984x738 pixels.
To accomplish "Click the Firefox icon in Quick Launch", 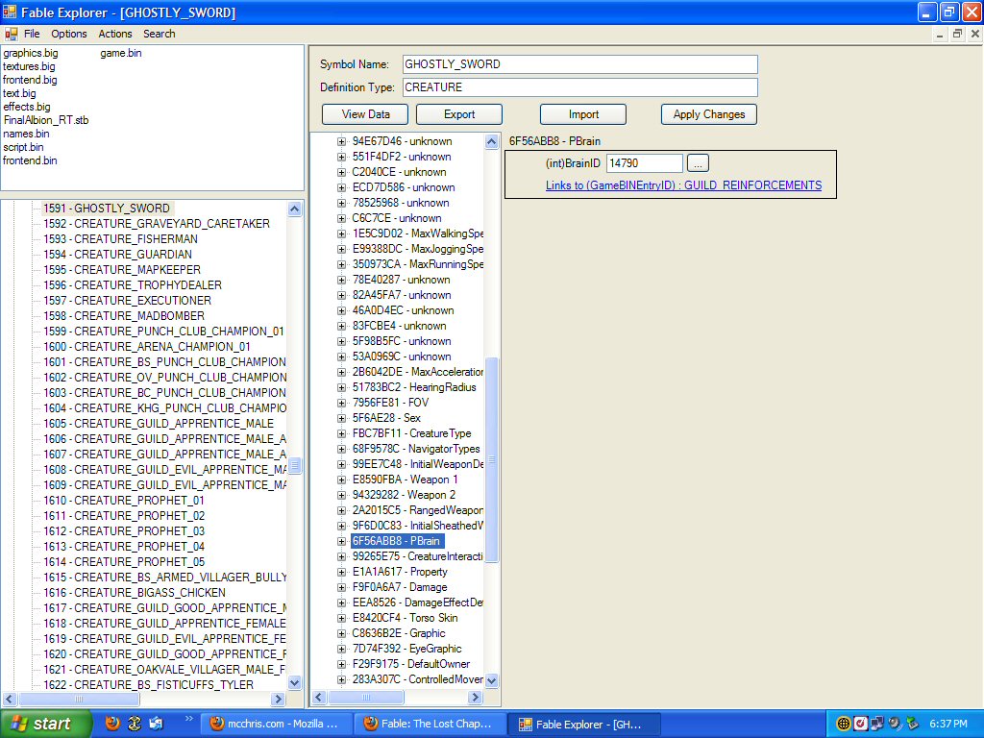I will (112, 724).
